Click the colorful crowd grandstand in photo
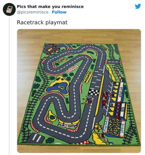 [115, 126]
